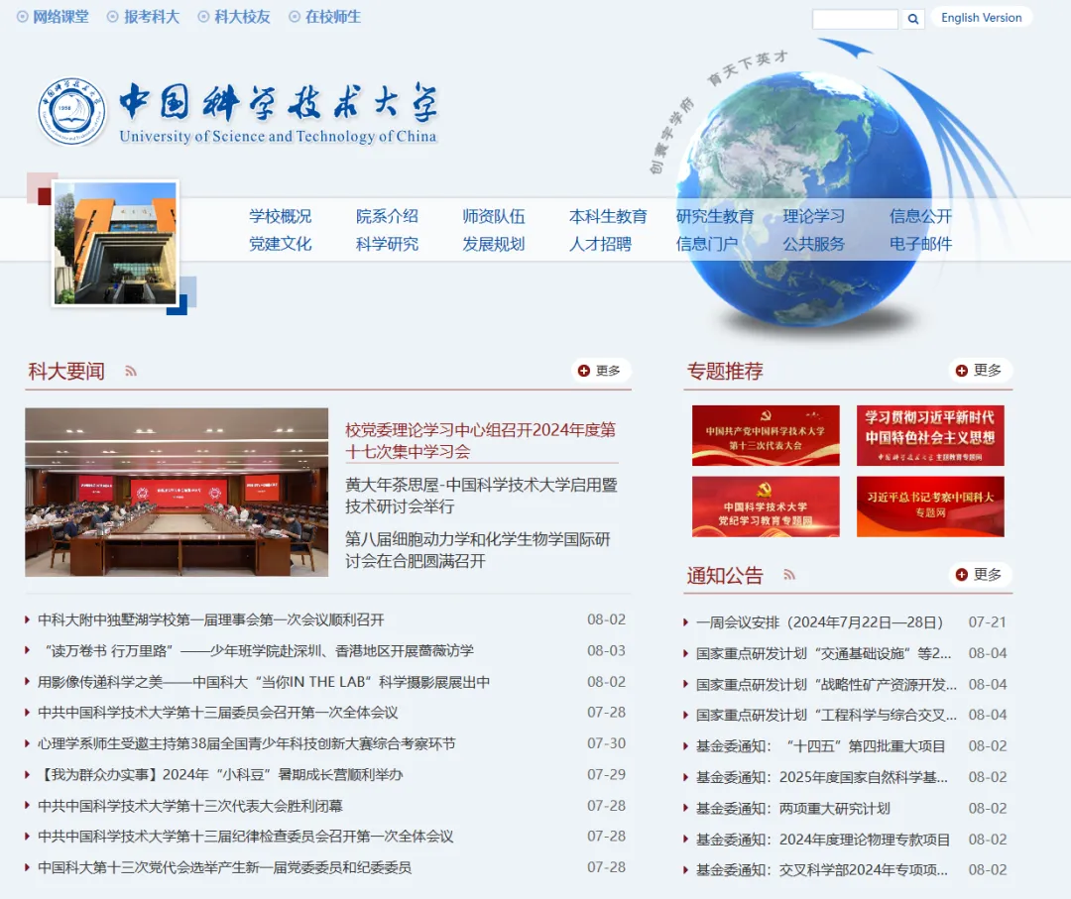Click the RSS icon beside 通知公告
The height and width of the screenshot is (899, 1071).
pos(788,574)
